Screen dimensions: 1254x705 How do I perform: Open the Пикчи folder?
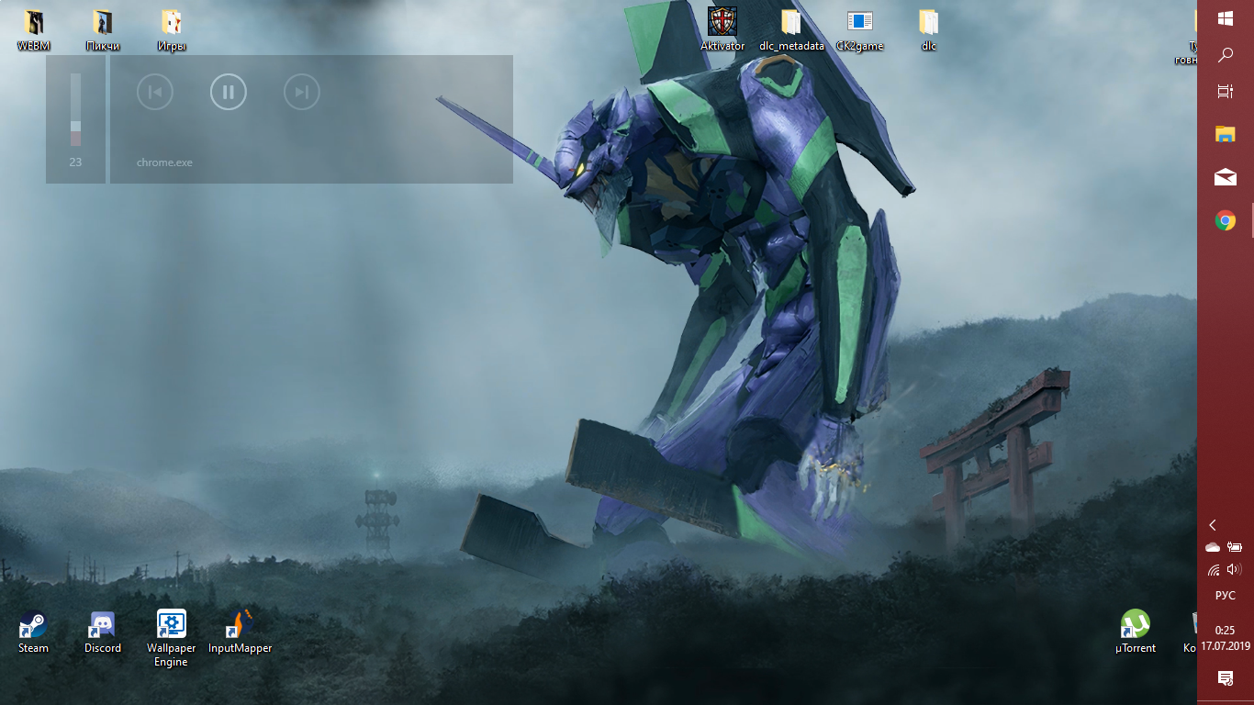coord(103,29)
